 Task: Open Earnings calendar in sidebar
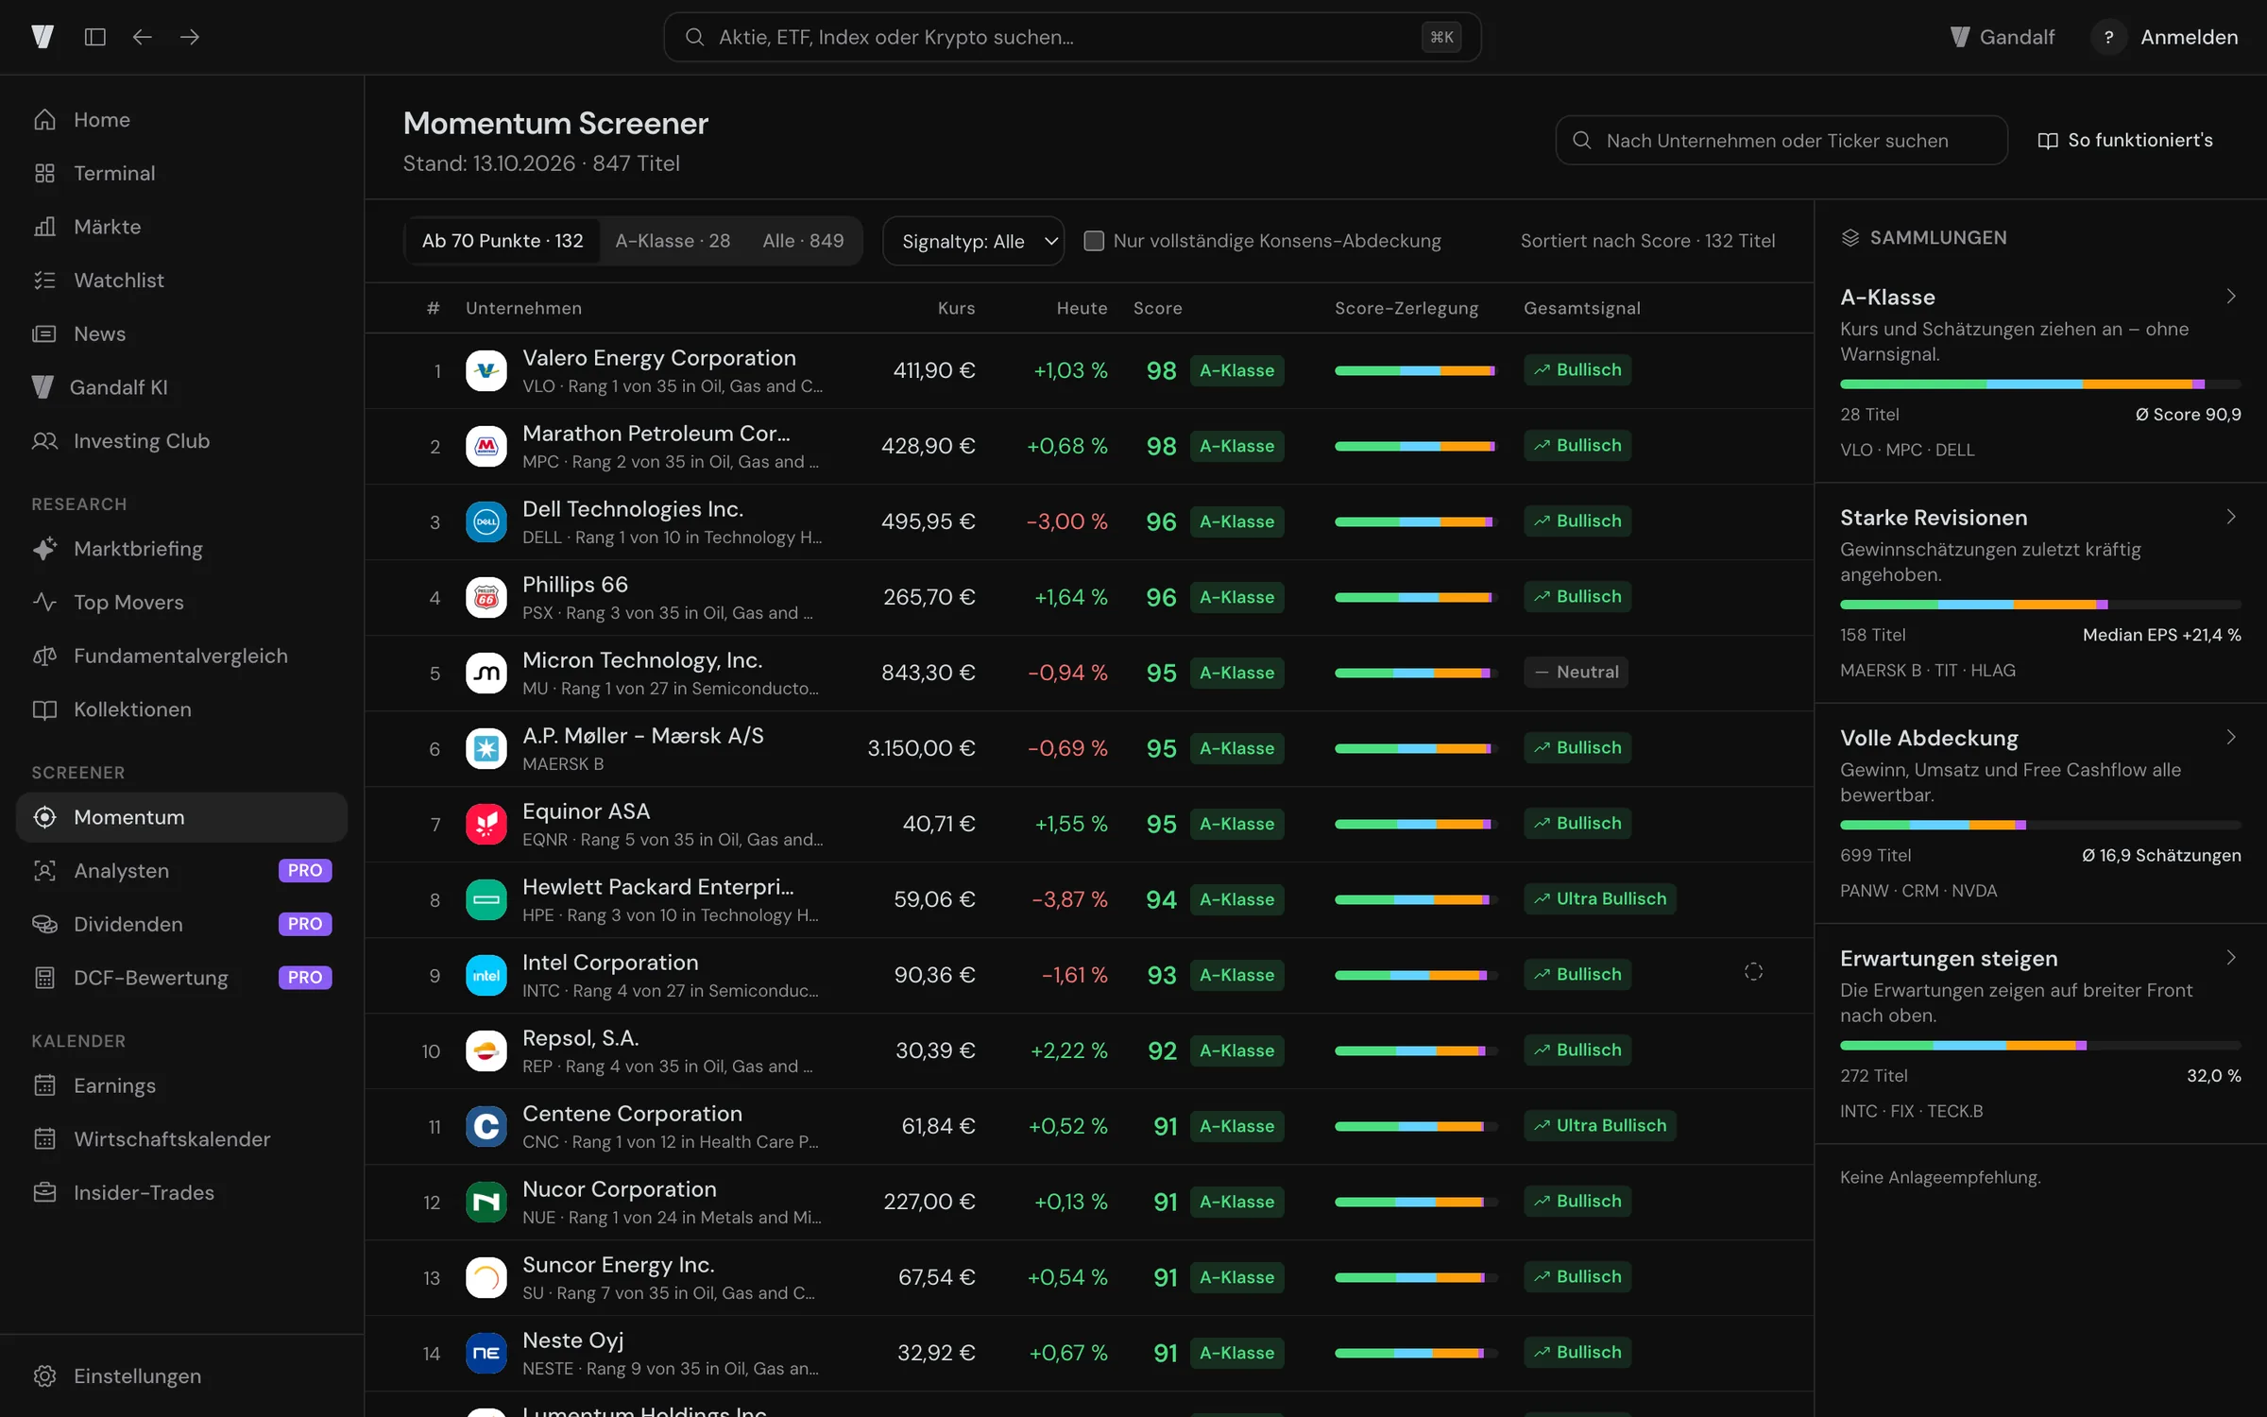(181, 1085)
